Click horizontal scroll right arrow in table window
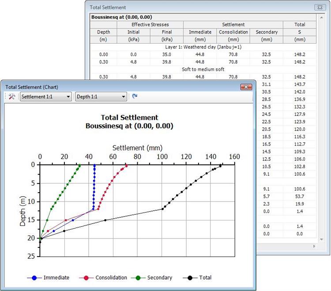 314,246
